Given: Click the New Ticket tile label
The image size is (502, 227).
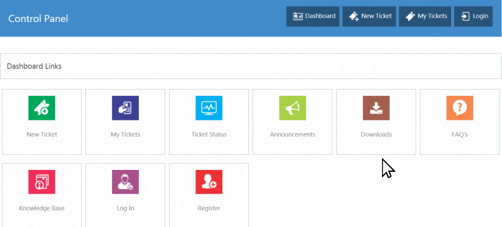Looking at the screenshot, I should (41, 134).
